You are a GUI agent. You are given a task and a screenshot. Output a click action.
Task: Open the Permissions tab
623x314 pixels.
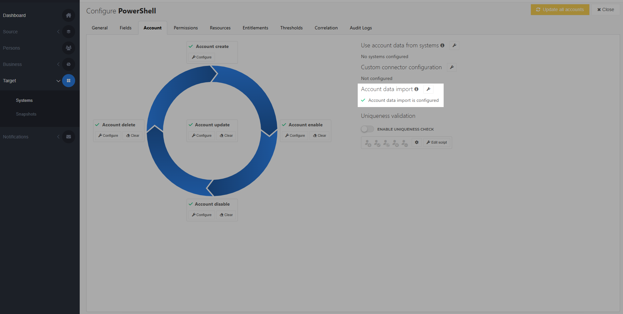click(x=186, y=28)
